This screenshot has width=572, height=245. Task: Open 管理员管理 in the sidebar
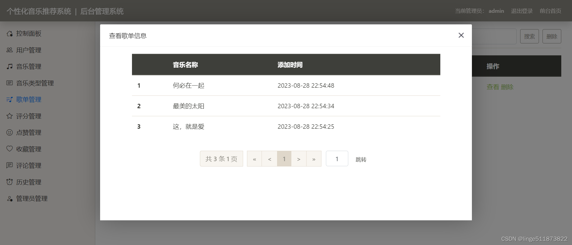[32, 198]
